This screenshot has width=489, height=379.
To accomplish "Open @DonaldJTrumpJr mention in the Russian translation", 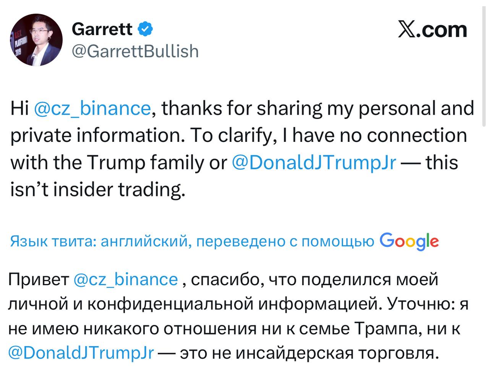I will pyautogui.click(x=81, y=352).
